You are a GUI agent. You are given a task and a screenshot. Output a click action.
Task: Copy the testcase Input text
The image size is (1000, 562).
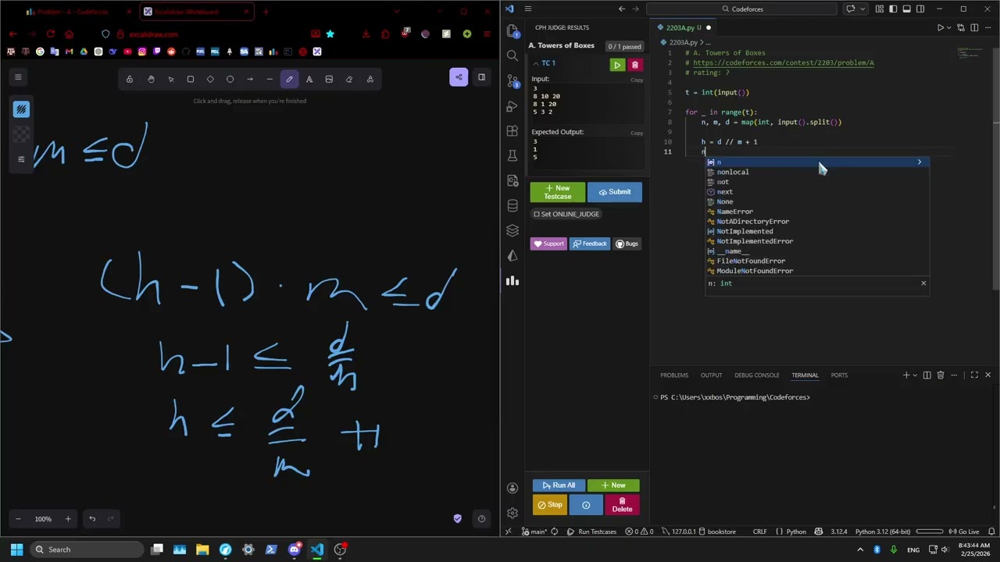click(x=637, y=80)
